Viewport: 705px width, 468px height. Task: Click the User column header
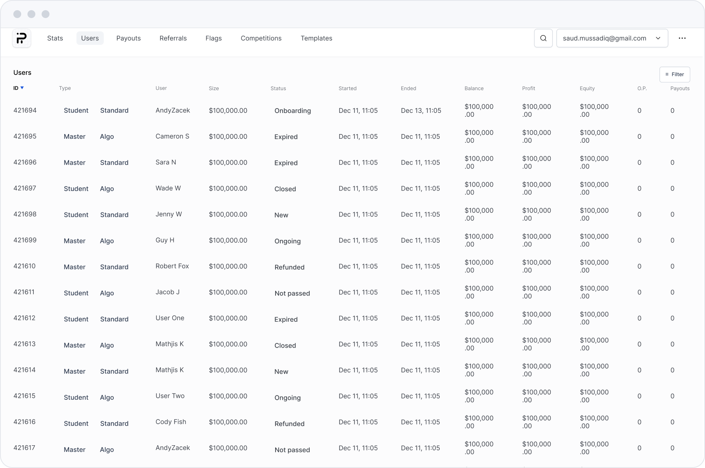pos(161,88)
